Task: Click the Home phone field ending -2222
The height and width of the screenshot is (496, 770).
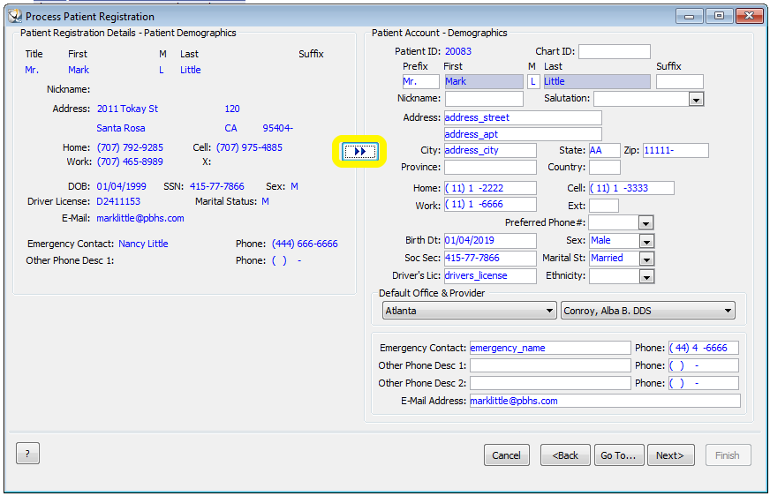Action: pos(490,188)
